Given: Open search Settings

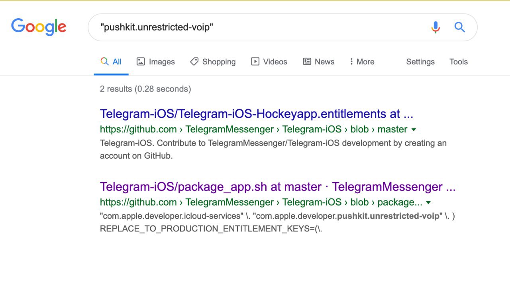Looking at the screenshot, I should tap(420, 62).
